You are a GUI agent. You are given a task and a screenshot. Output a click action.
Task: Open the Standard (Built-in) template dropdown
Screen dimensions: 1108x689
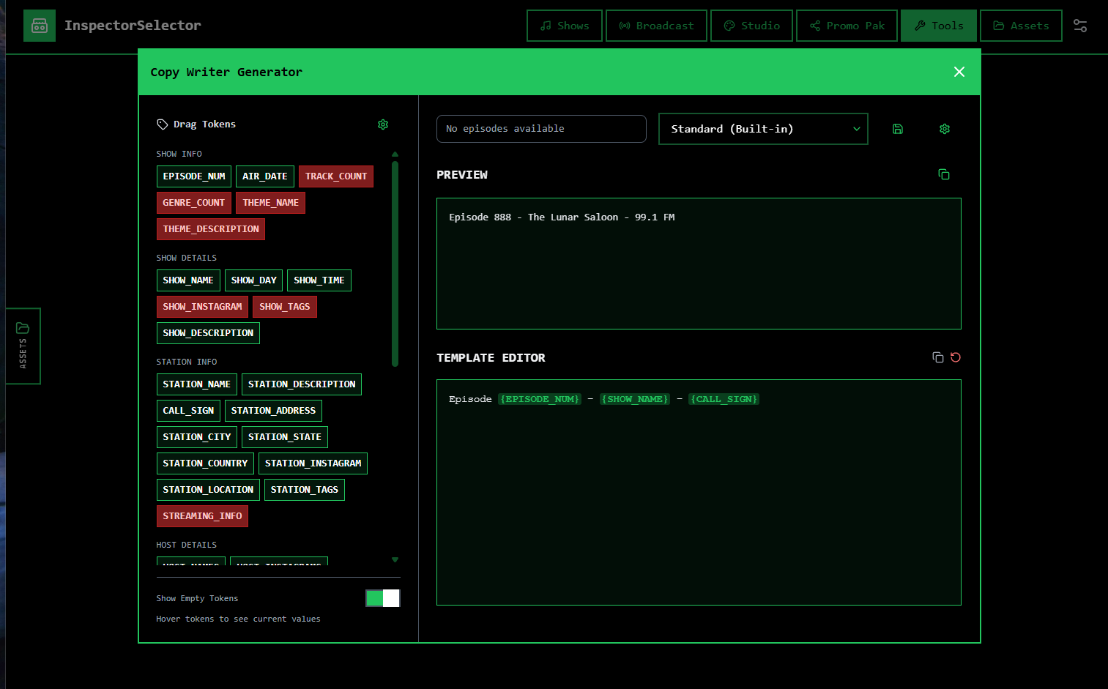762,129
